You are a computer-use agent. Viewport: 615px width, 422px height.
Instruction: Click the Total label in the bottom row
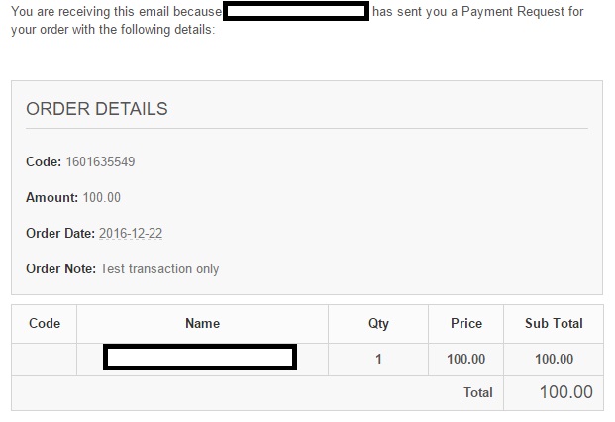click(478, 392)
